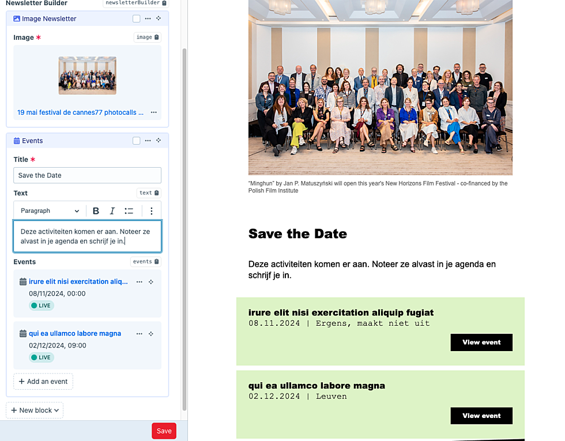Click inside the rich text editor body
This screenshot has width=565, height=441.
coord(87,236)
